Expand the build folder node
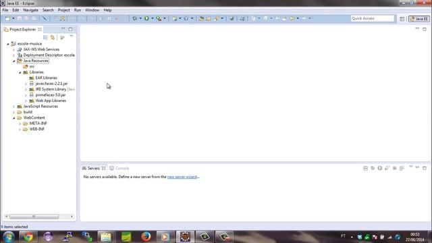This screenshot has width=432, height=243. tap(14, 112)
